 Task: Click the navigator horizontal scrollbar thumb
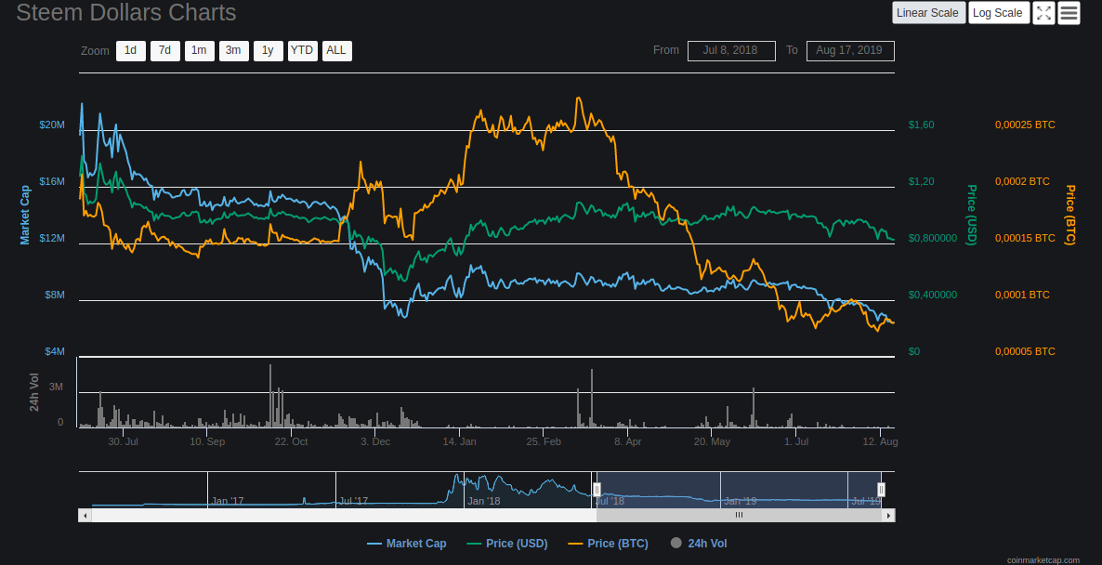[x=739, y=515]
